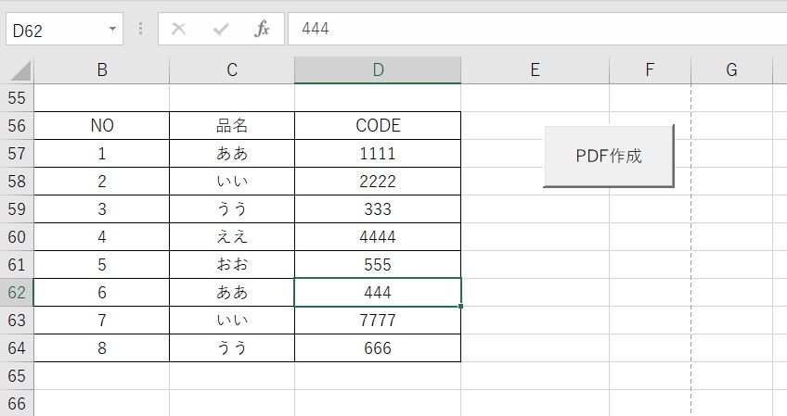Open the Name Box dropdown arrow
The width and height of the screenshot is (787, 416).
112,29
